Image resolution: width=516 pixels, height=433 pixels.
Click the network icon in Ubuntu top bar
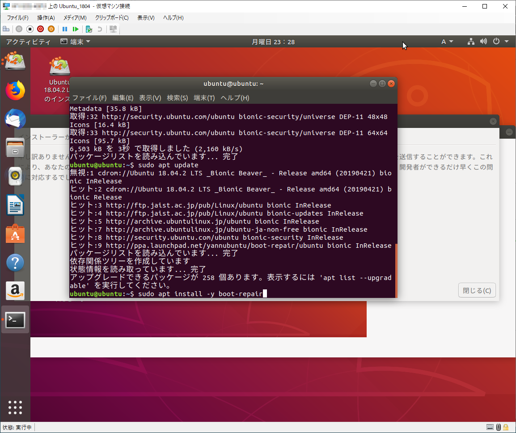(471, 42)
